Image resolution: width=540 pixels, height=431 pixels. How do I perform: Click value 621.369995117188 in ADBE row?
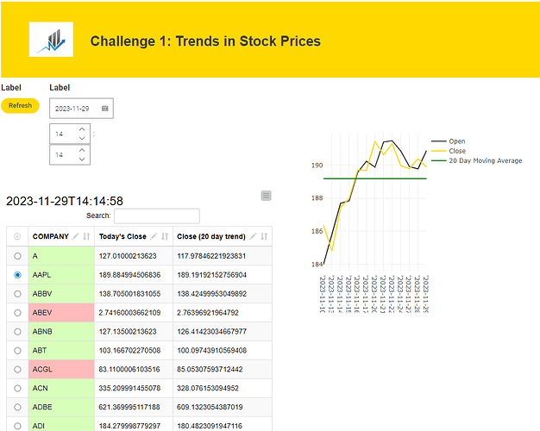(129, 407)
